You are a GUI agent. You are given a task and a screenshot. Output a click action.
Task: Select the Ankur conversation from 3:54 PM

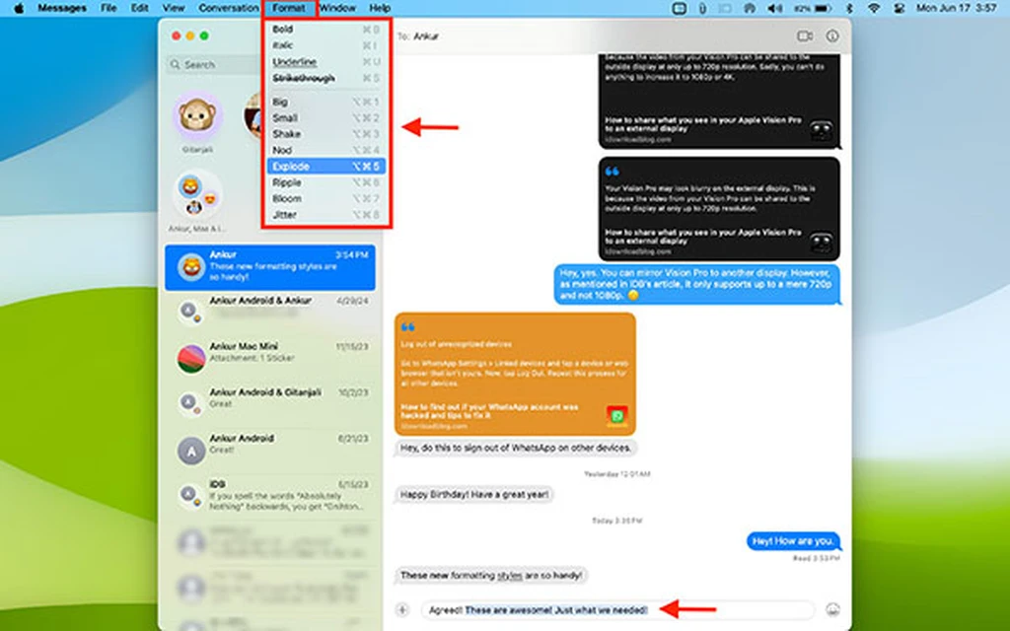270,267
